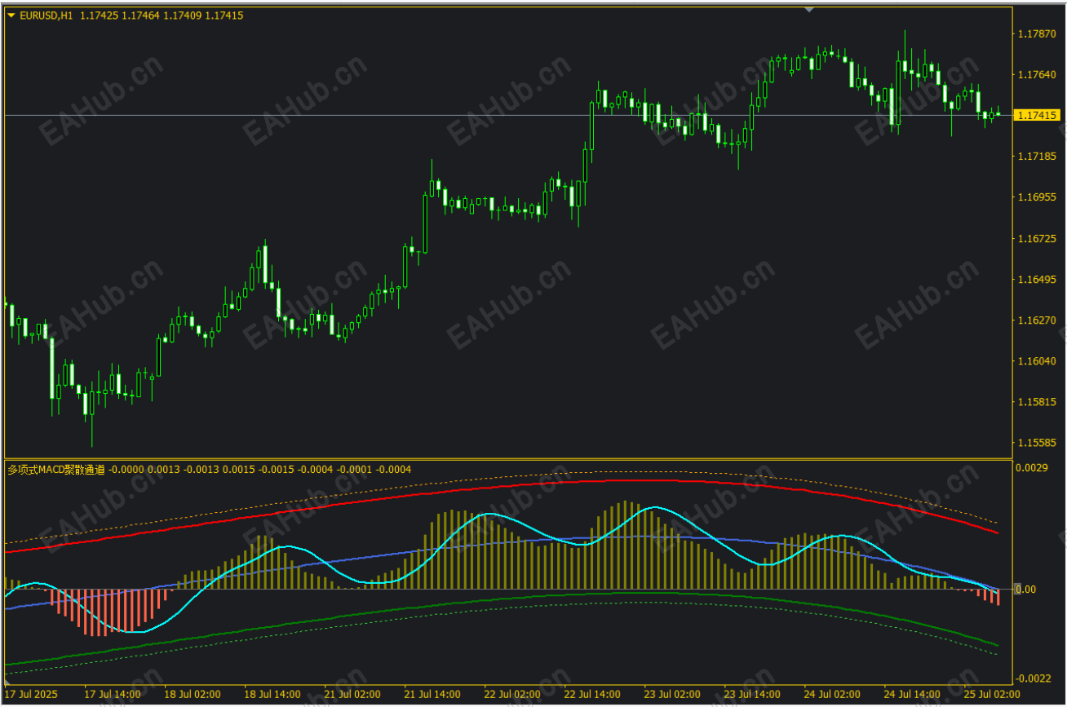Image resolution: width=1067 pixels, height=707 pixels.
Task: Click the indicator value 0.0013
Action: (163, 470)
